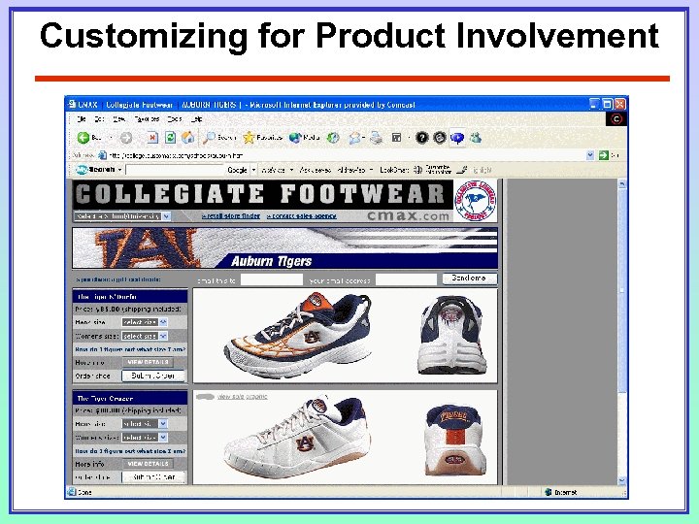The image size is (699, 524).
Task: Expand the MySearch dropdown arrow
Action: [119, 170]
